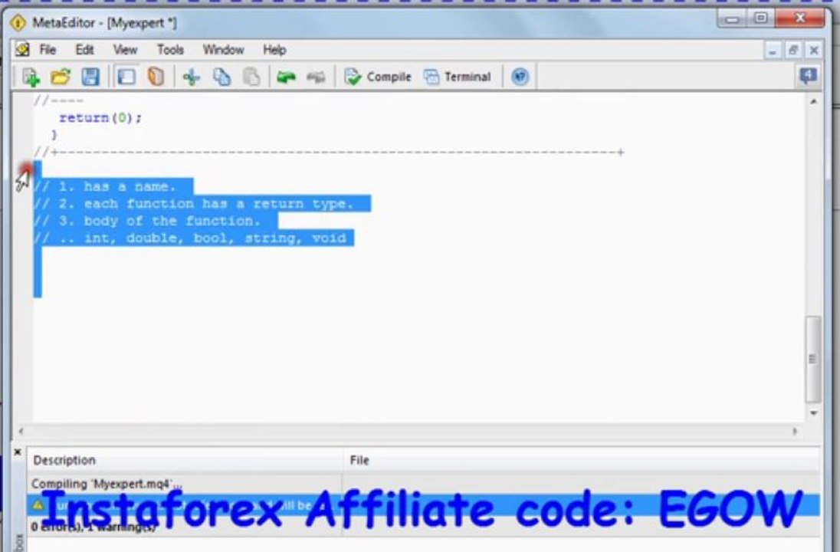This screenshot has width=840, height=552.
Task: Click the greyed Redo arrow icon
Action: point(316,77)
